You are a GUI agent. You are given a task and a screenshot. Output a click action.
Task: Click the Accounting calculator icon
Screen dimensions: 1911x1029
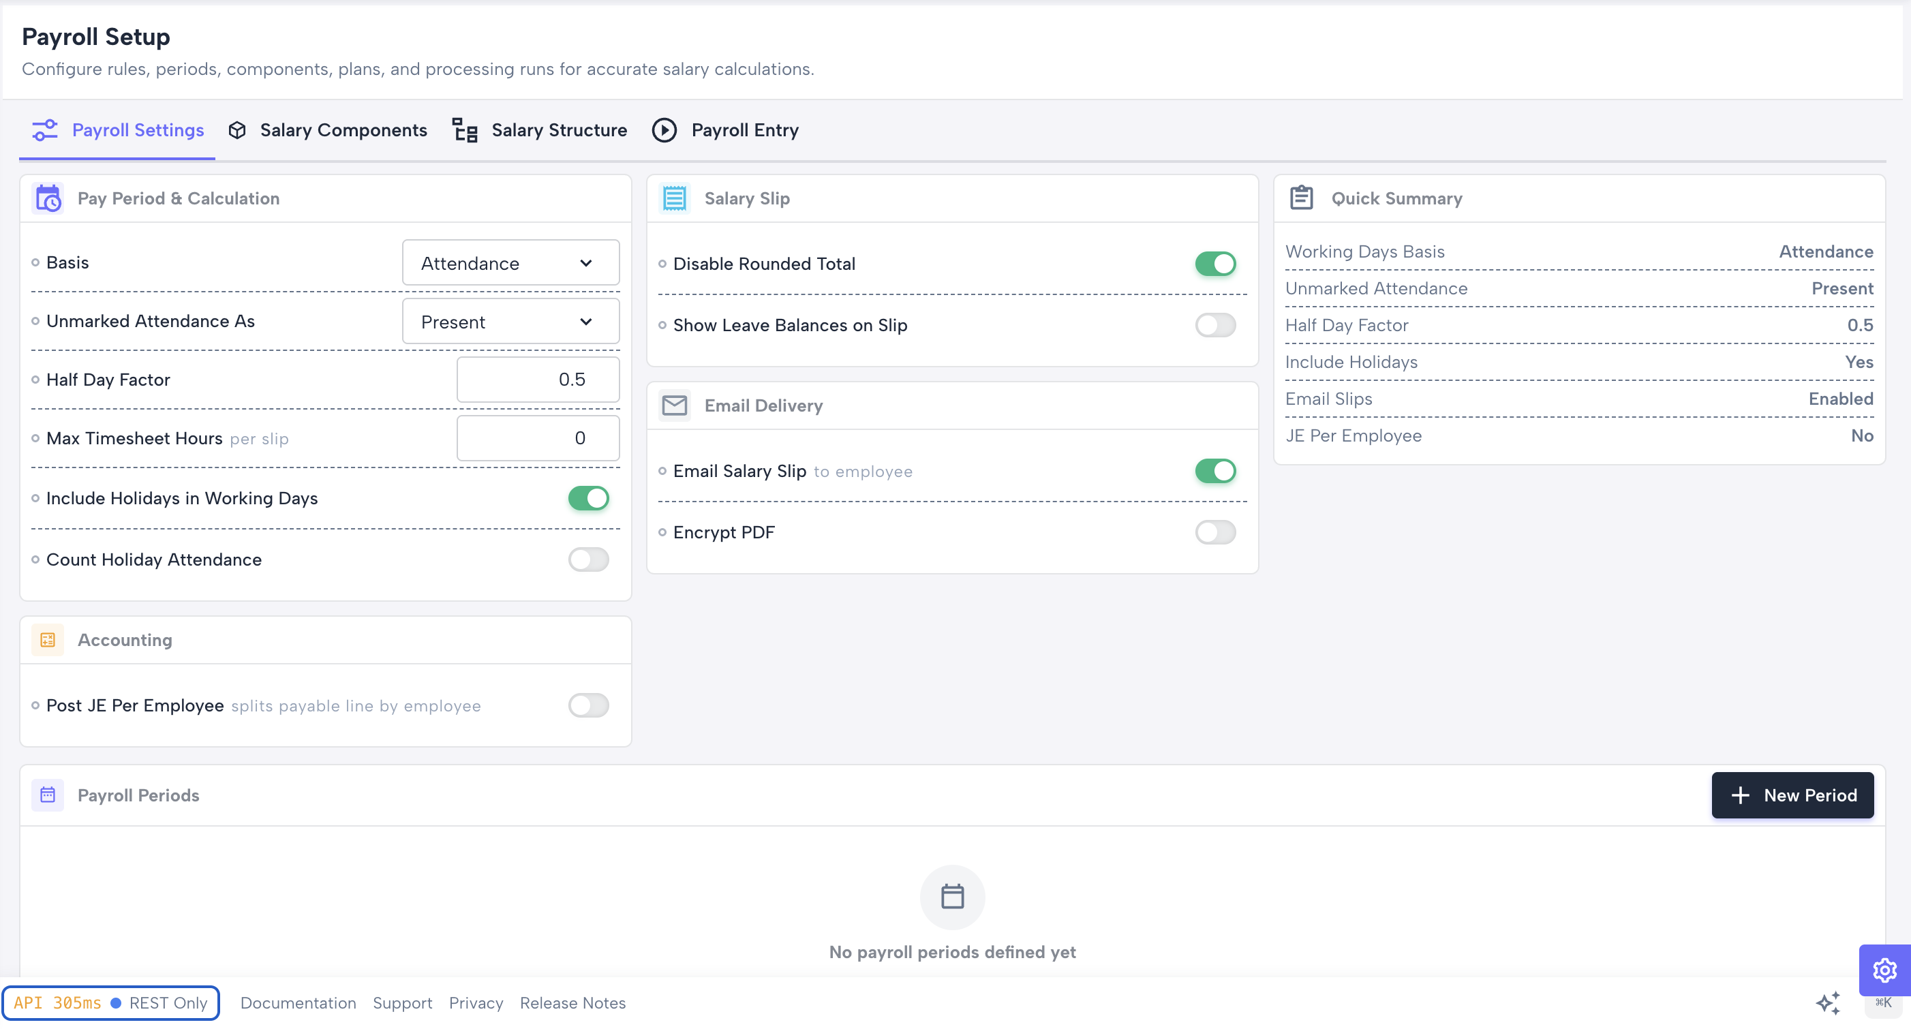pyautogui.click(x=48, y=639)
